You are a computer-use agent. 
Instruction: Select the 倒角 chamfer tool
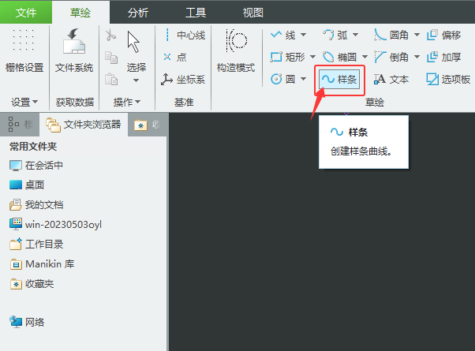click(x=391, y=58)
